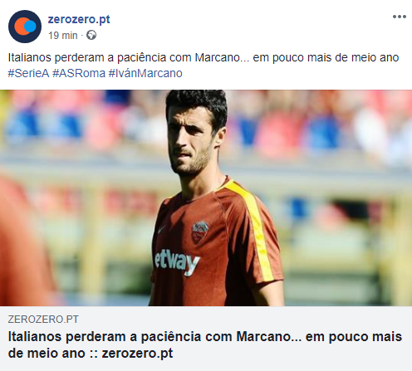Click the orange circle inside the zerozero logo
412x371 pixels.
pyautogui.click(x=22, y=27)
